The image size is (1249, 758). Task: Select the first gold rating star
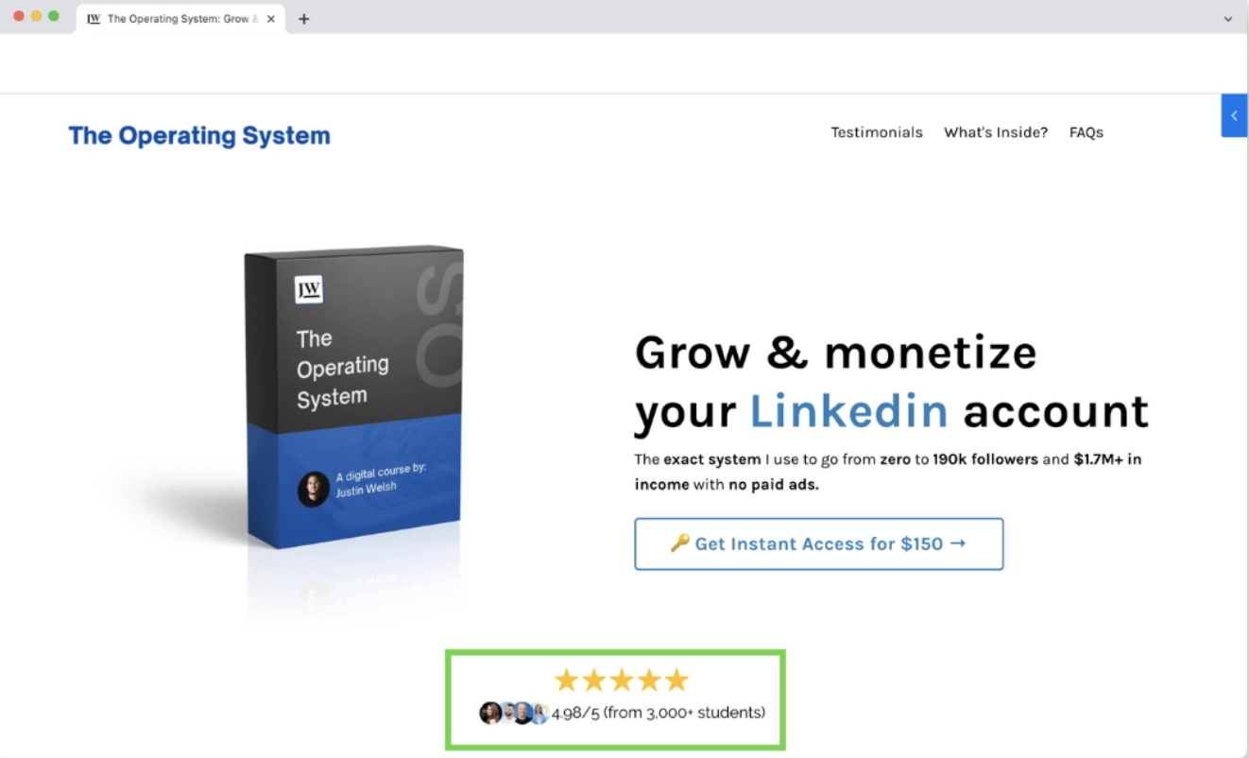(566, 679)
